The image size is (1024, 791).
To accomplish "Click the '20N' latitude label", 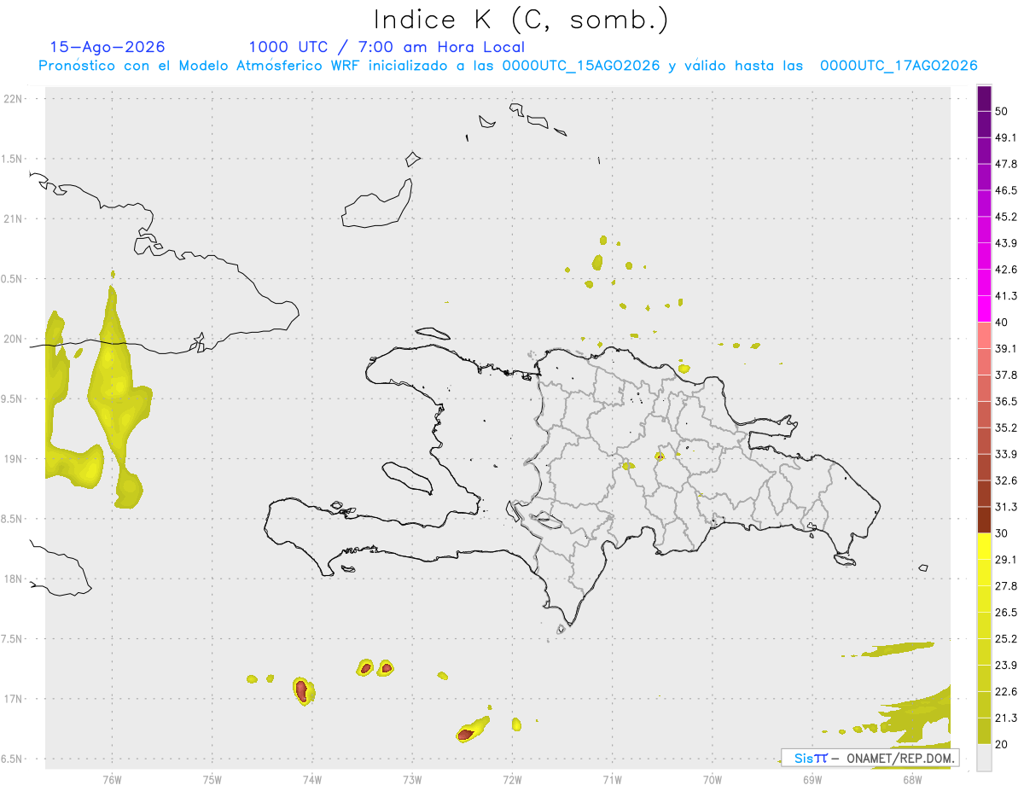I will click(x=14, y=339).
